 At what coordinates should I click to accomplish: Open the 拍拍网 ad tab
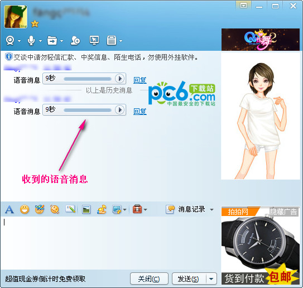[x=238, y=212]
